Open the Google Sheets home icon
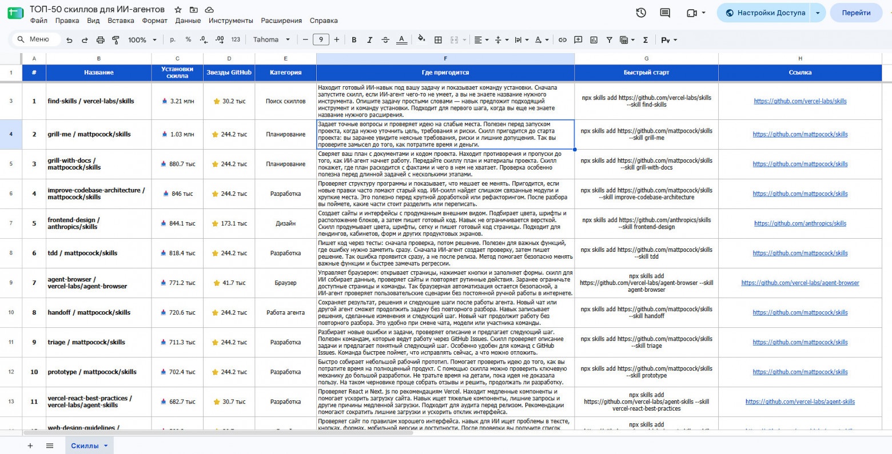 [15, 13]
